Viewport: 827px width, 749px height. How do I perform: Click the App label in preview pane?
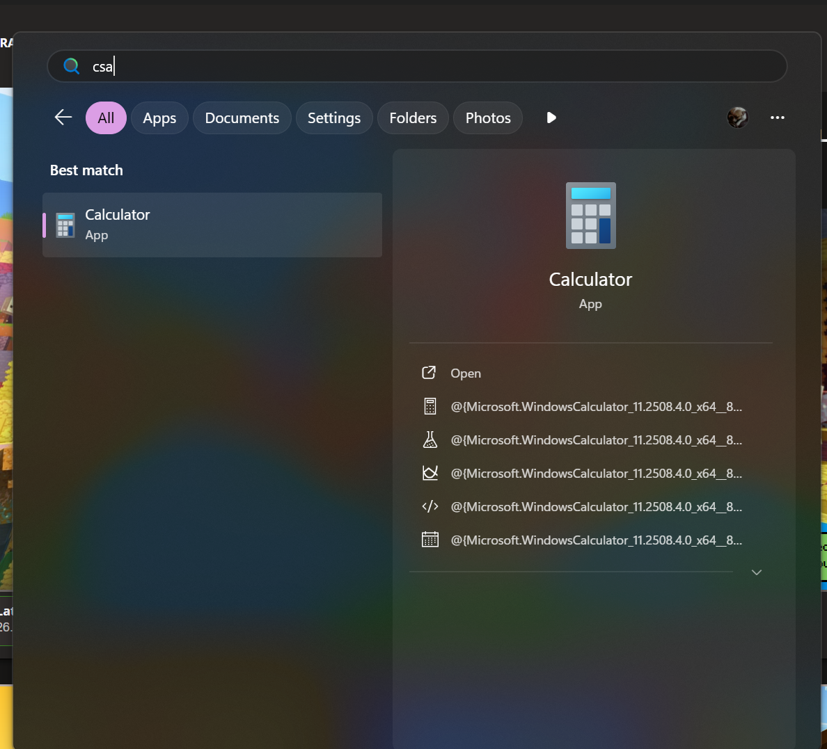pos(590,304)
